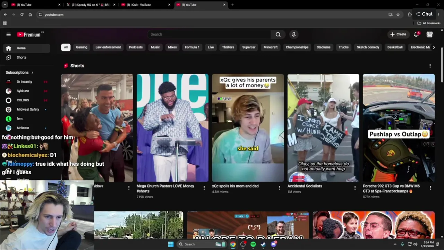Play the xQc gives his parents short
The height and width of the screenshot is (250, 444).
[248, 128]
